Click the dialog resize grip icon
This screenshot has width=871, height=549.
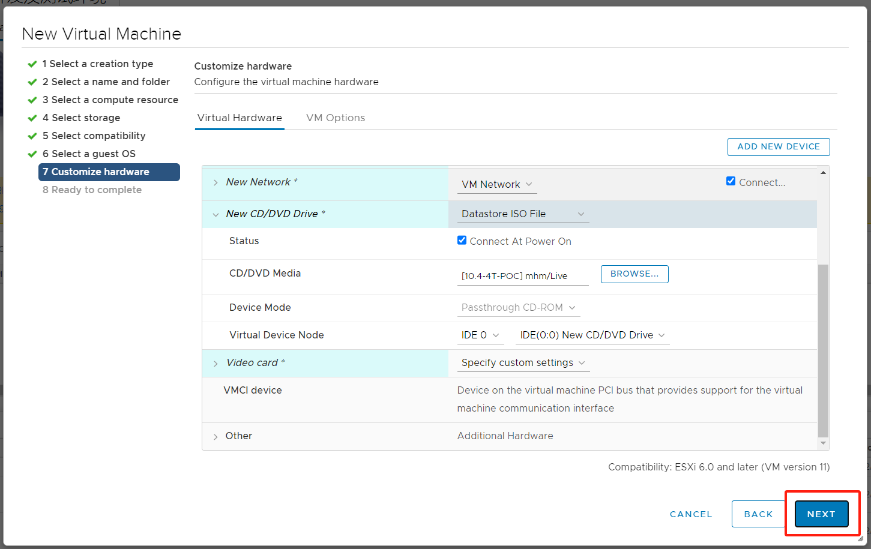point(860,538)
